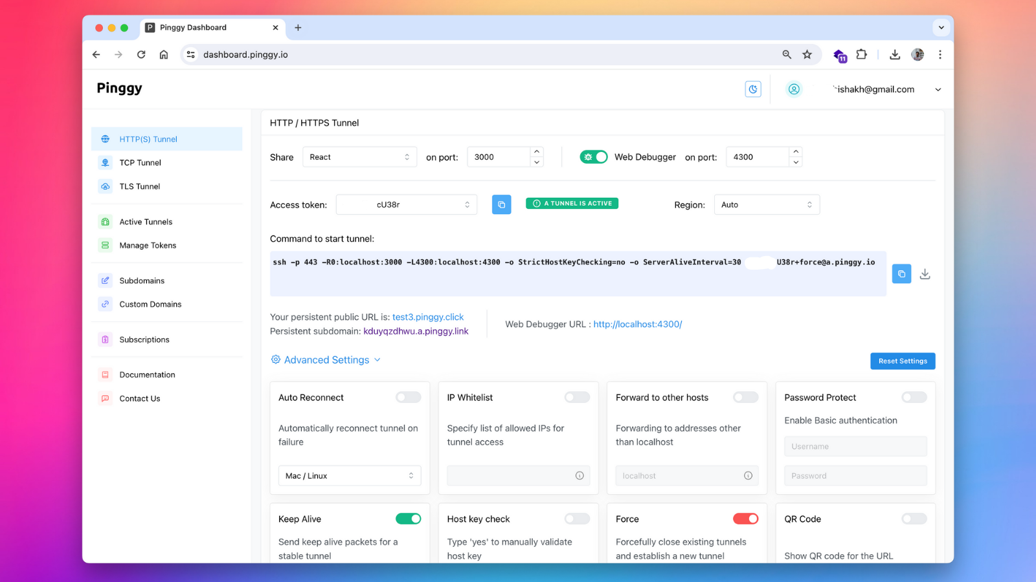Image resolution: width=1036 pixels, height=582 pixels.
Task: Click the Pinggy logo in the header
Action: click(119, 88)
